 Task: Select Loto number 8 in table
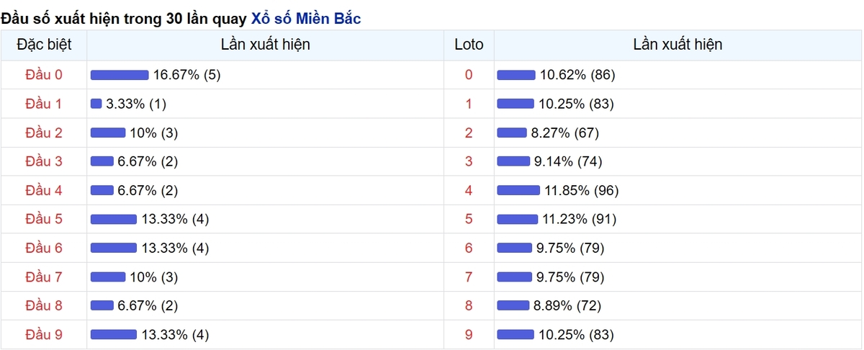[469, 305]
